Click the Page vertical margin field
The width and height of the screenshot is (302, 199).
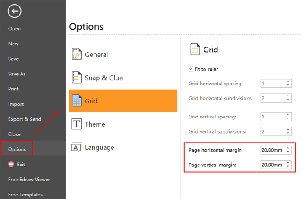(272, 165)
